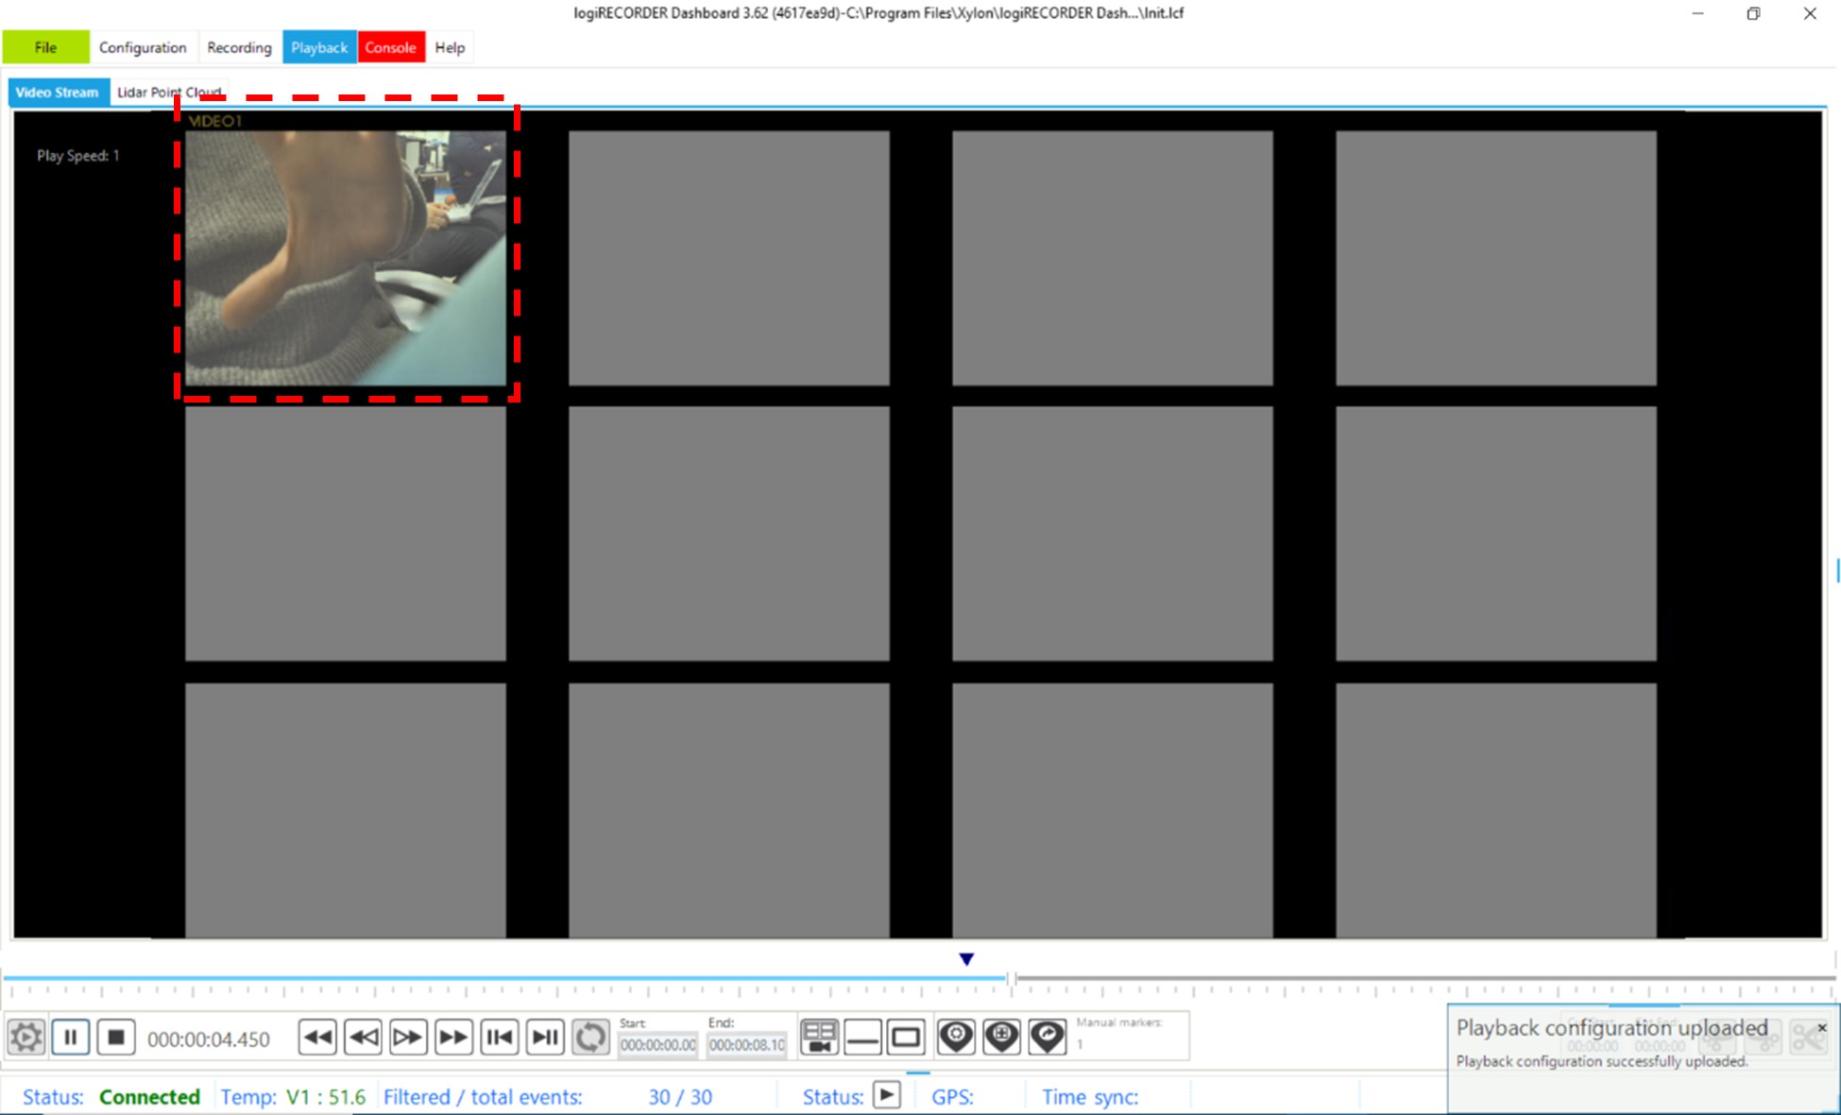Toggle the loop playback button
1841x1115 pixels.
[590, 1038]
